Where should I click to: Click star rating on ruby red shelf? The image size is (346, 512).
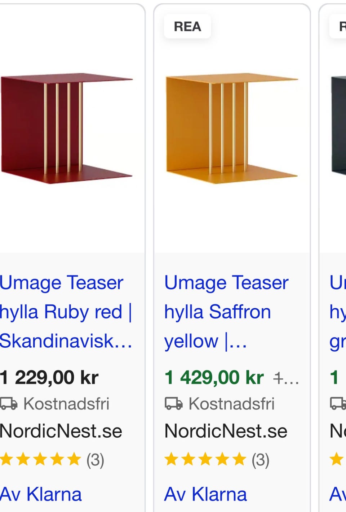[x=40, y=460]
